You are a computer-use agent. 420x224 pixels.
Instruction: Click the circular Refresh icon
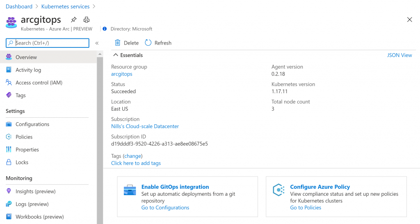coord(148,43)
